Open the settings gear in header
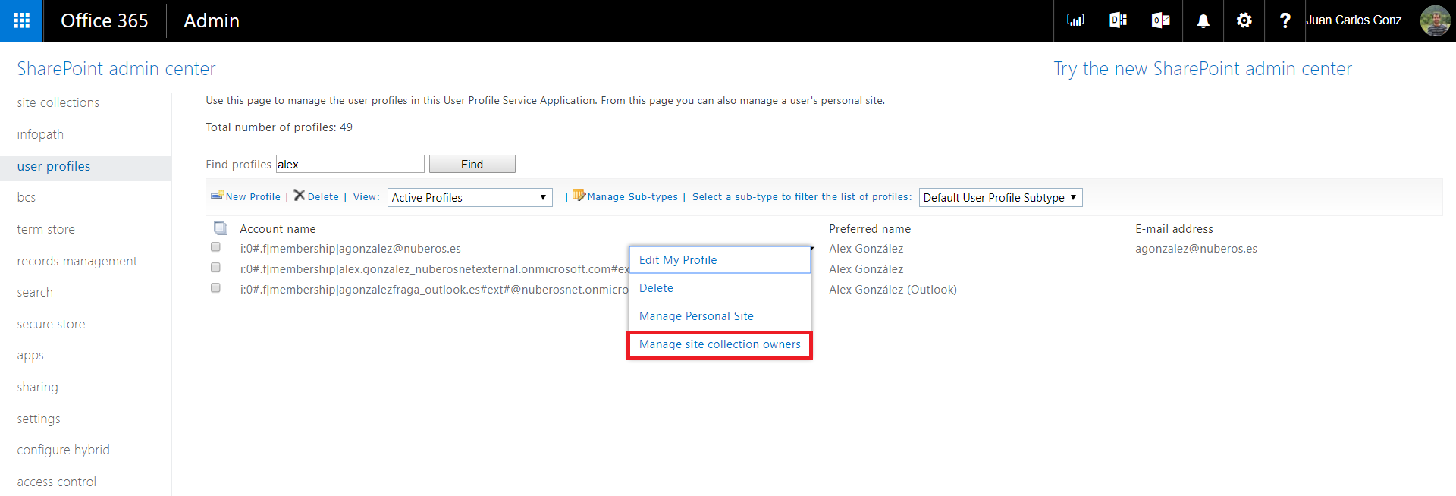Viewport: 1456px width, 496px height. [x=1244, y=20]
